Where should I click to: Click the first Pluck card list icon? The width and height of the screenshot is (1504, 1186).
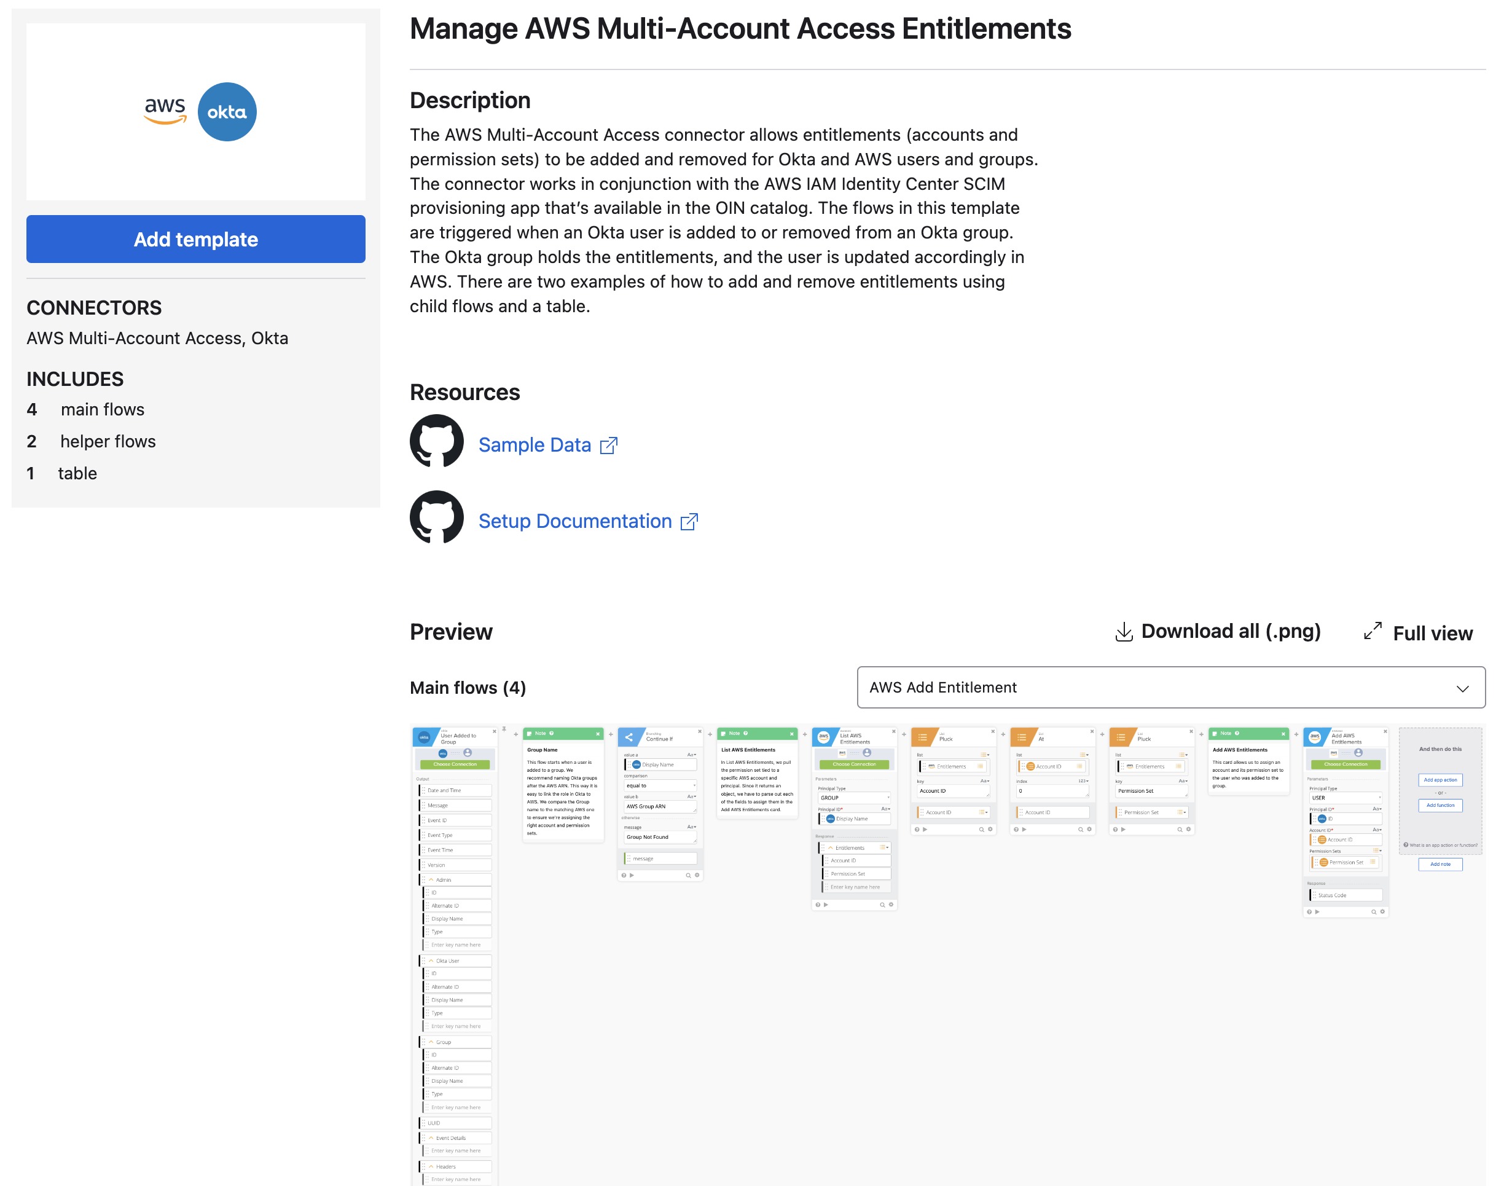(922, 737)
